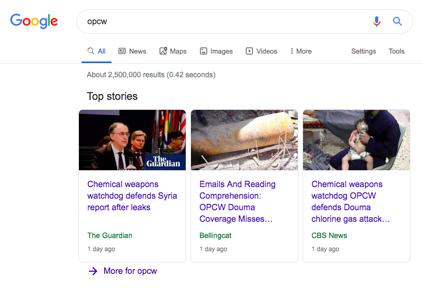
Task: Click the microphone voice search icon
Action: click(x=377, y=22)
